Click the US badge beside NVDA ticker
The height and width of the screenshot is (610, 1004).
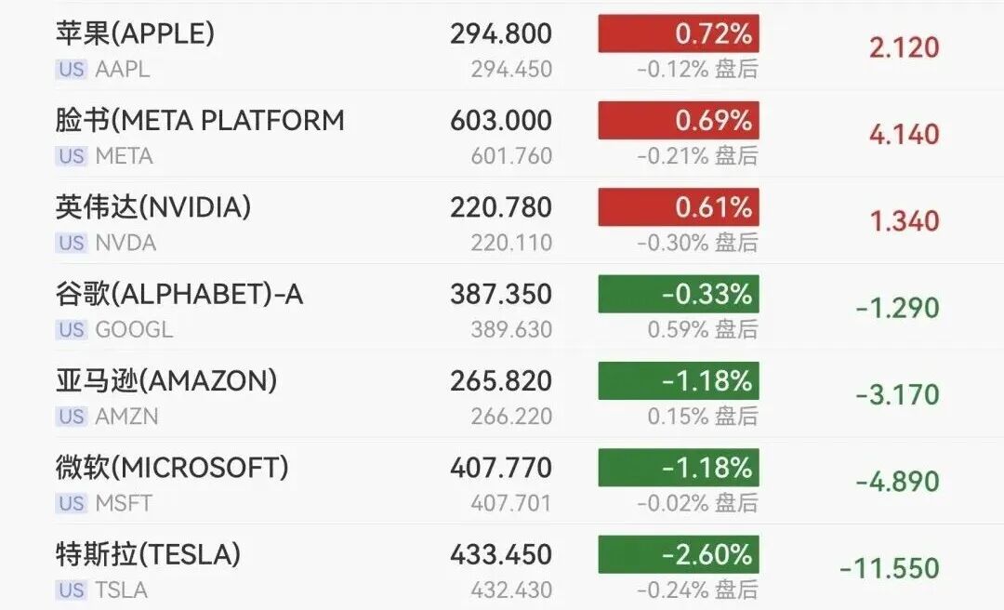(x=71, y=243)
